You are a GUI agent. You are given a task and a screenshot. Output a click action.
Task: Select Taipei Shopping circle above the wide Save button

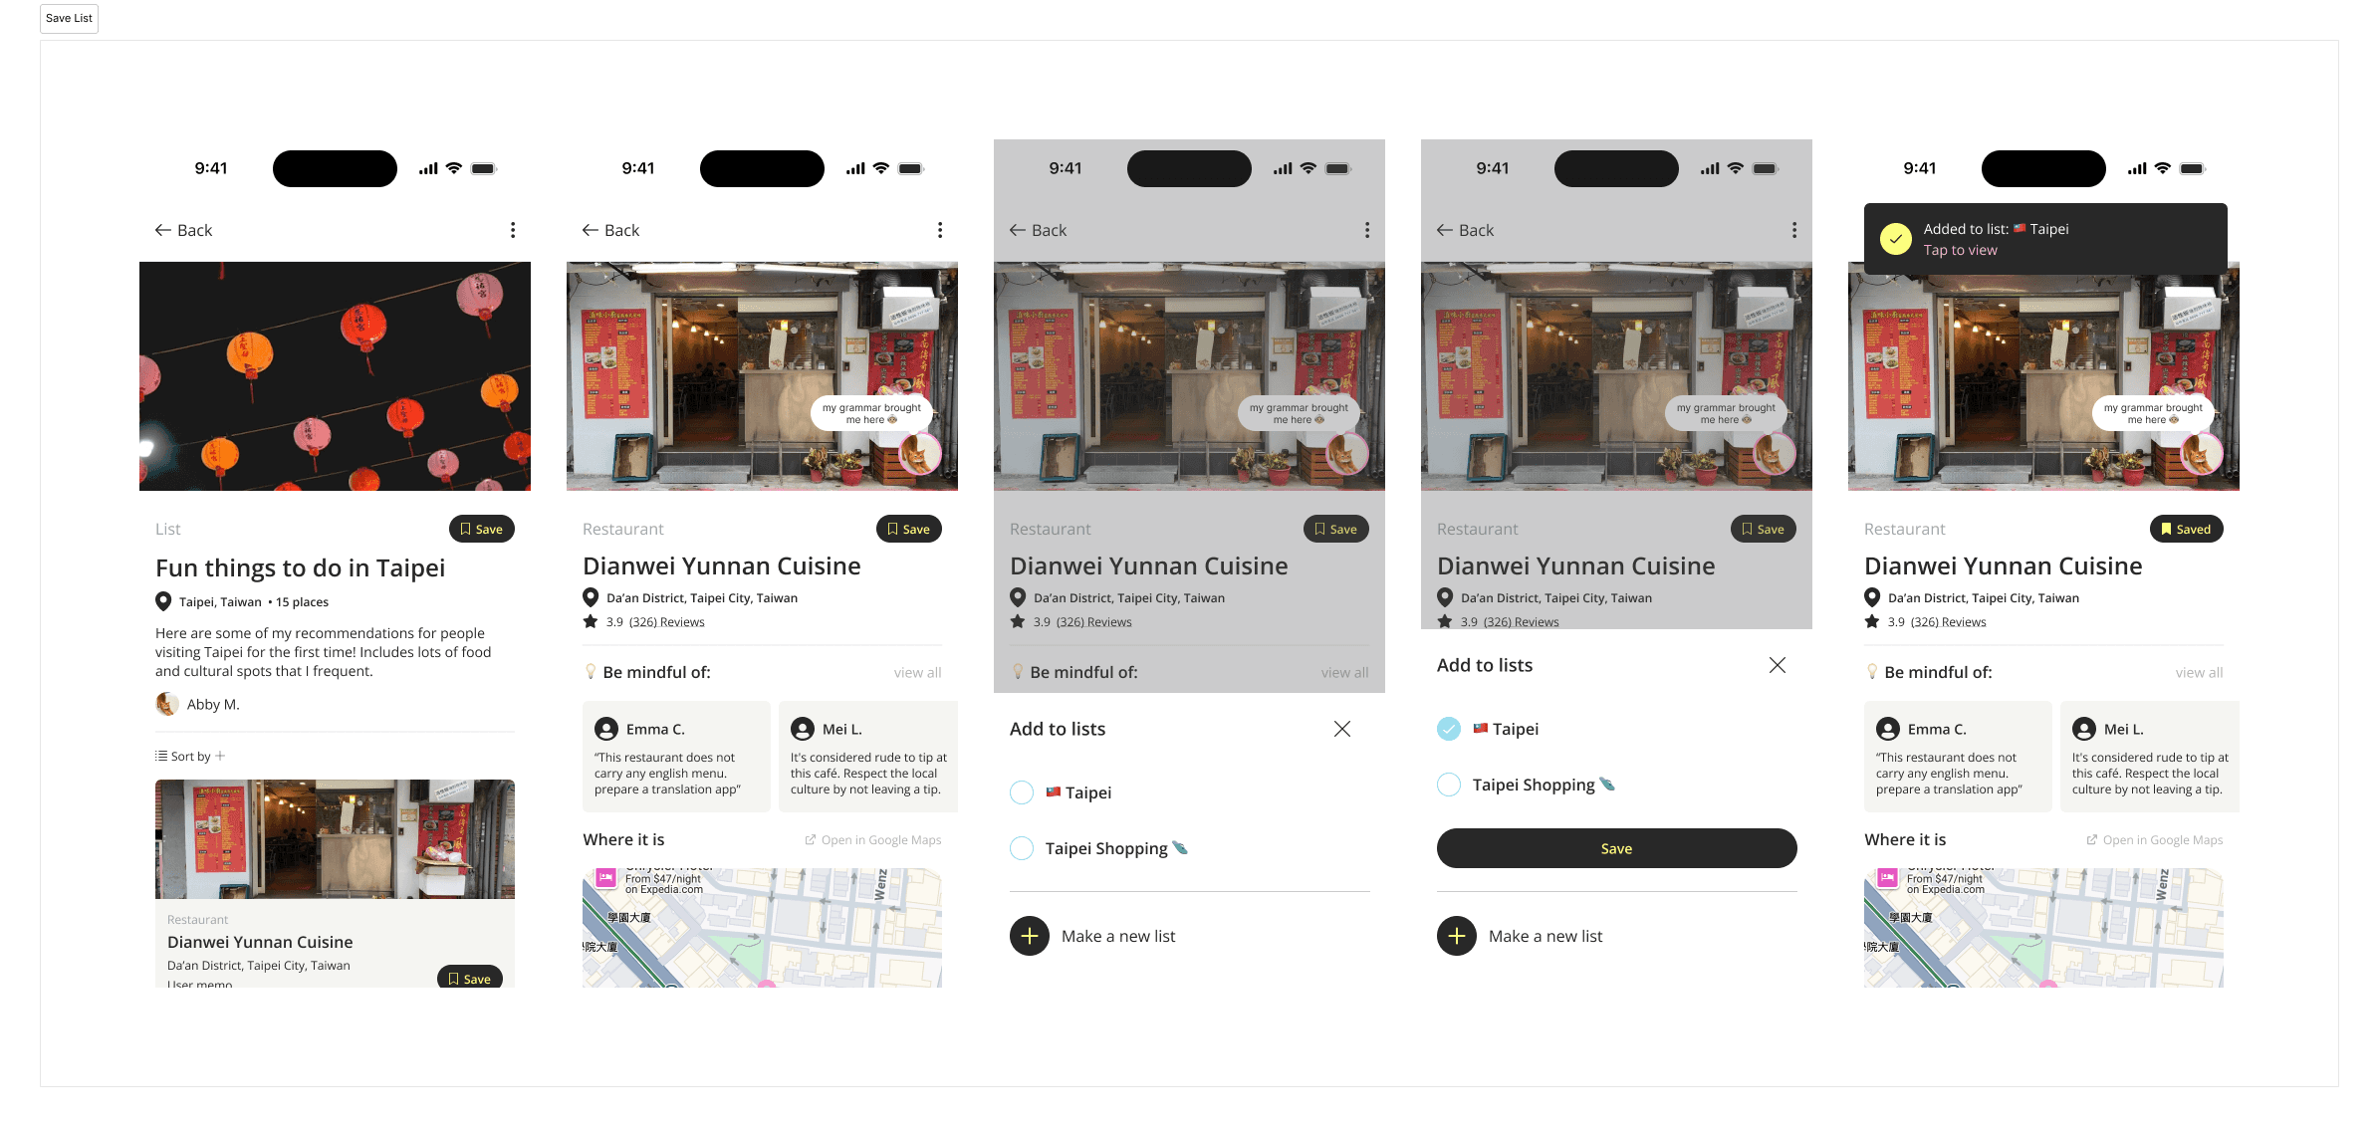pyautogui.click(x=1449, y=785)
